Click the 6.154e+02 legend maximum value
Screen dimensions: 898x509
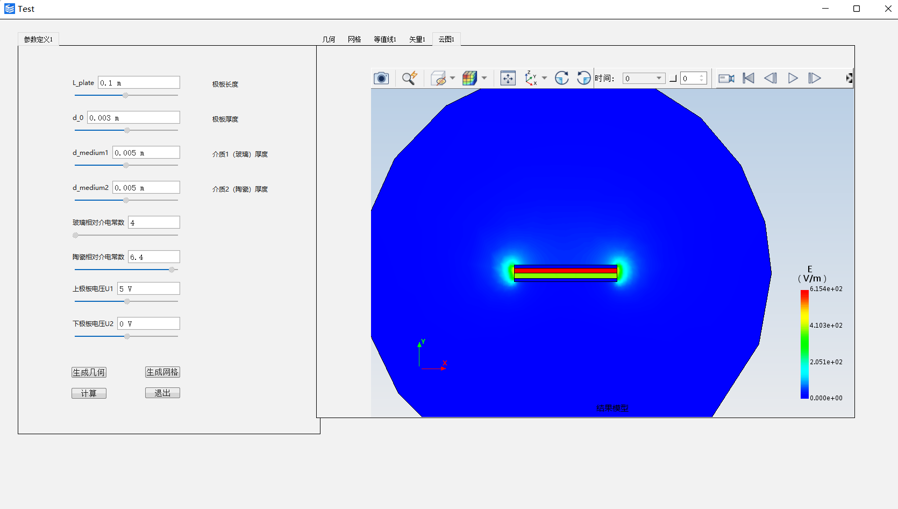pos(826,289)
